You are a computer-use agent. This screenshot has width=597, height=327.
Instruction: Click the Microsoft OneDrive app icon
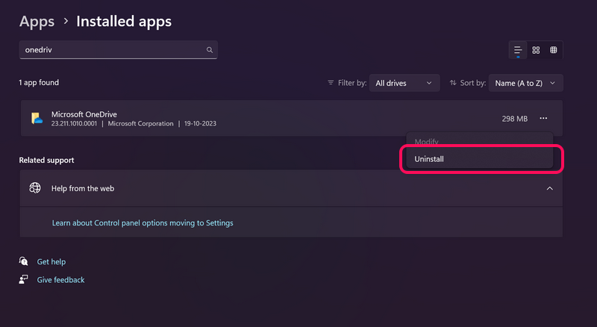[x=37, y=118]
